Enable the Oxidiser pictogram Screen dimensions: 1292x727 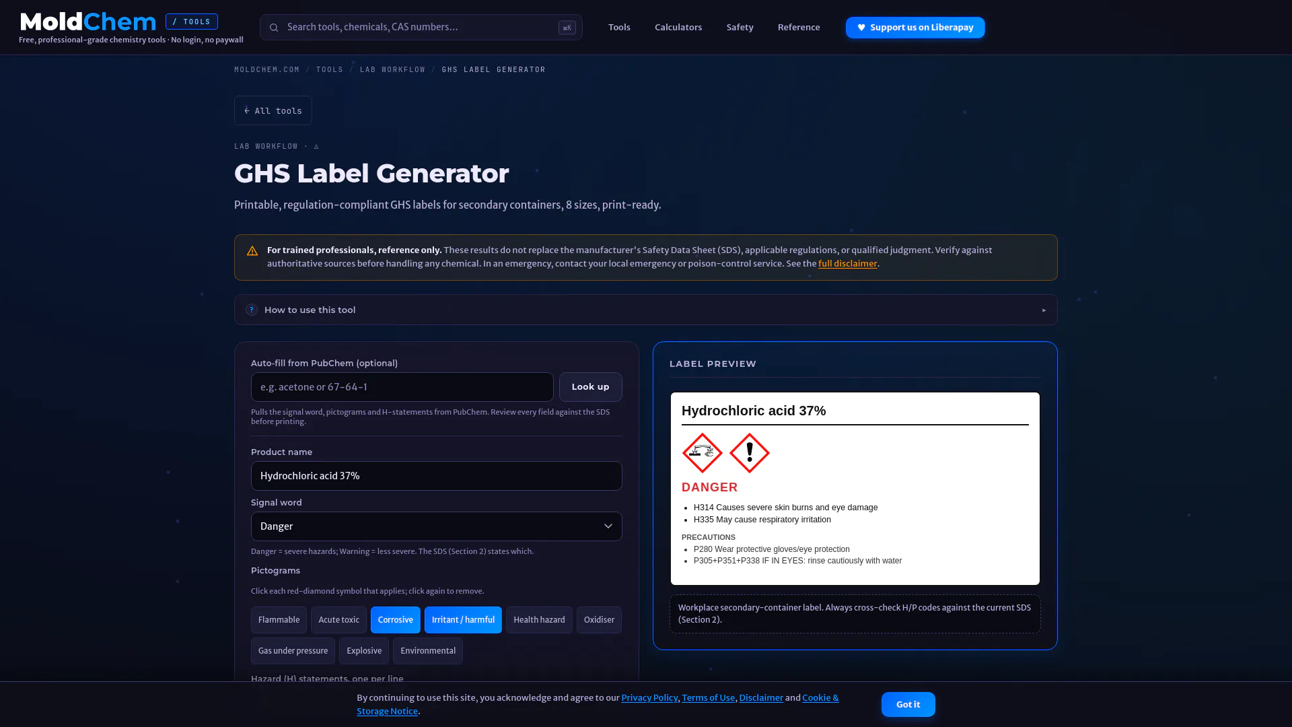pos(599,620)
